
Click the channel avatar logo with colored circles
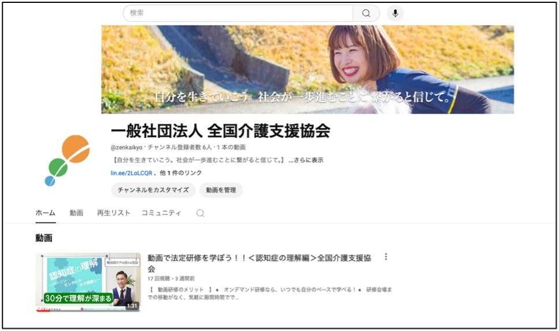click(x=68, y=160)
